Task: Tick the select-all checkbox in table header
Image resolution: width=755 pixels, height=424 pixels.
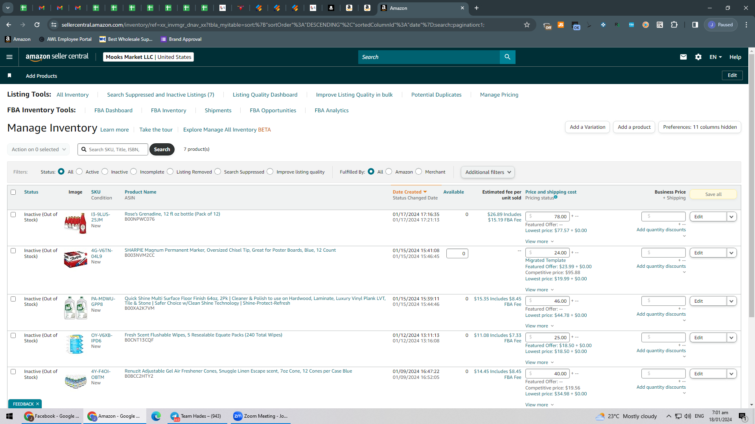Action: click(x=13, y=192)
